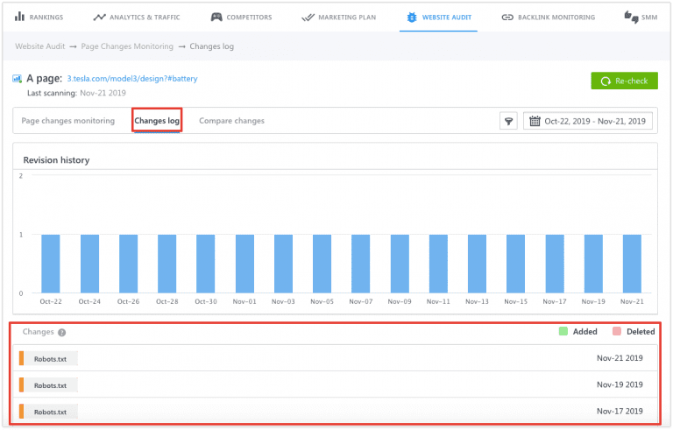The height and width of the screenshot is (430, 673).
Task: Open the Marketing Plan section
Action: tap(338, 18)
